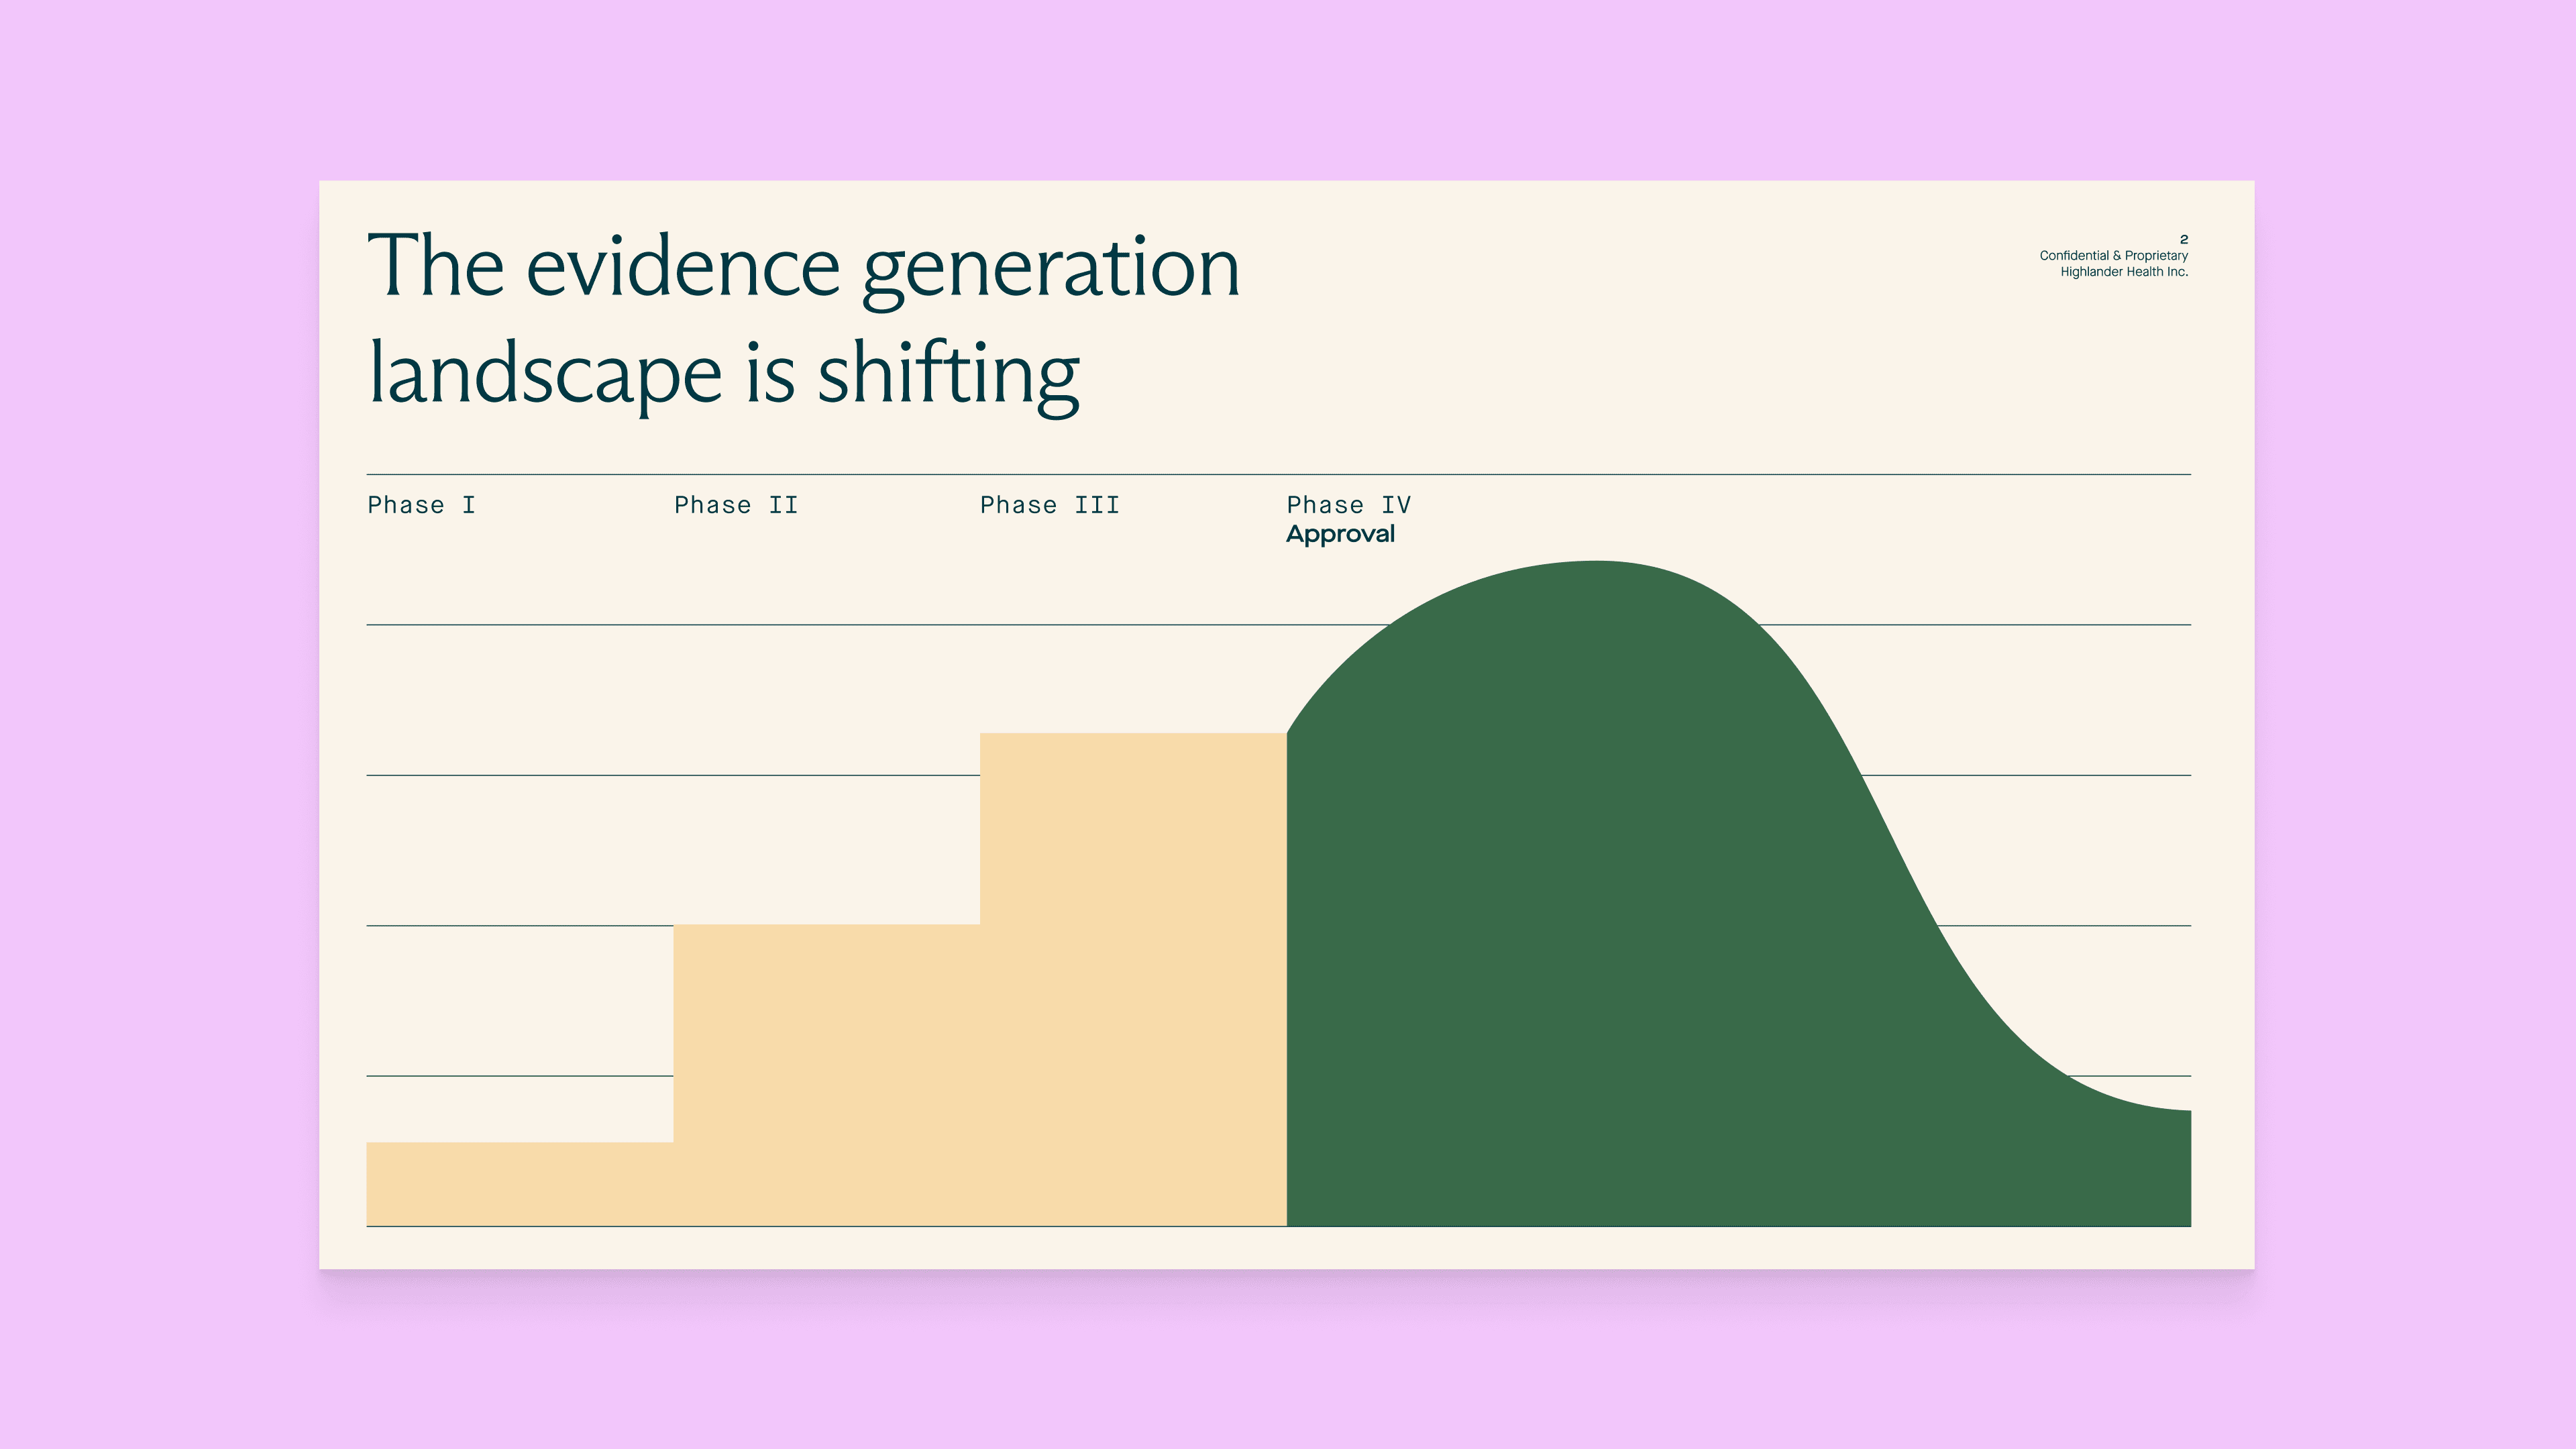This screenshot has height=1449, width=2576.
Task: Select the green bell-curve shape
Action: pyautogui.click(x=1600, y=900)
